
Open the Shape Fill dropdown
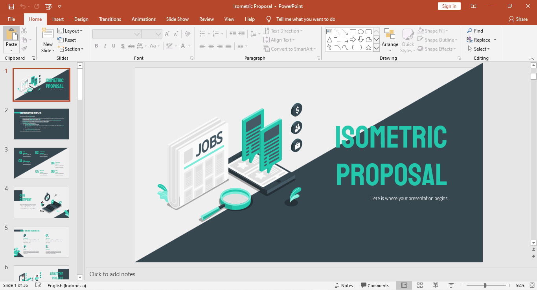click(x=432, y=31)
